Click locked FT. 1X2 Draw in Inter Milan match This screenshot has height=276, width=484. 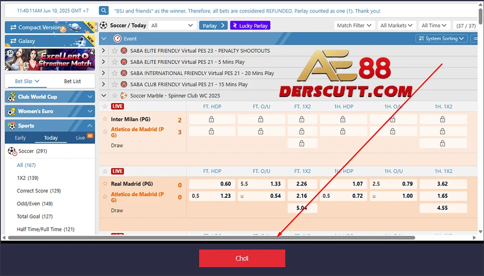(302, 143)
